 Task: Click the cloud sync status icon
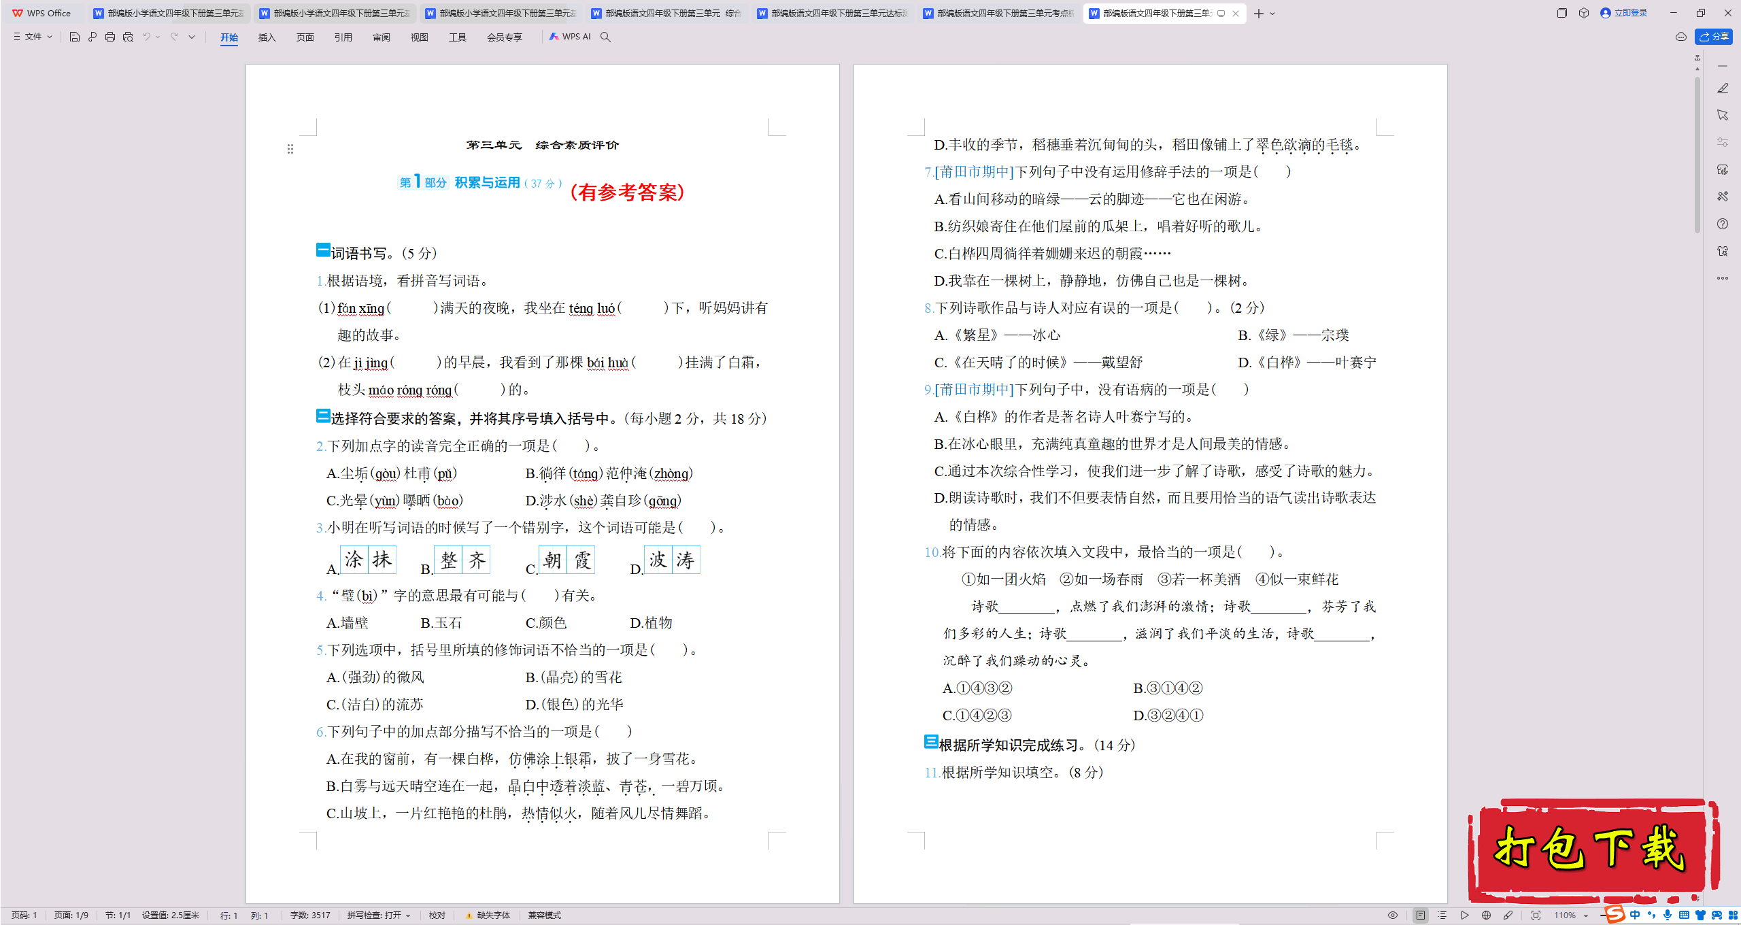(x=1681, y=37)
